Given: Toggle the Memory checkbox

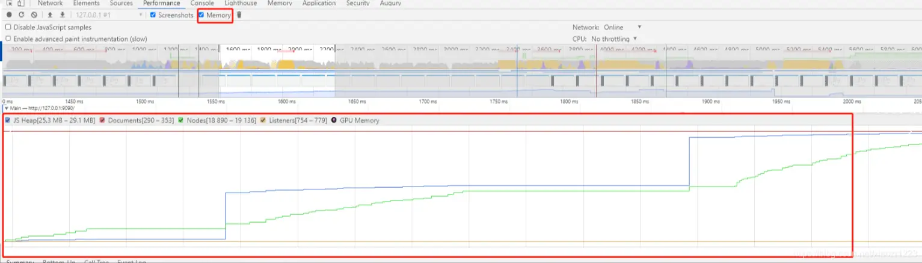Looking at the screenshot, I should 201,15.
